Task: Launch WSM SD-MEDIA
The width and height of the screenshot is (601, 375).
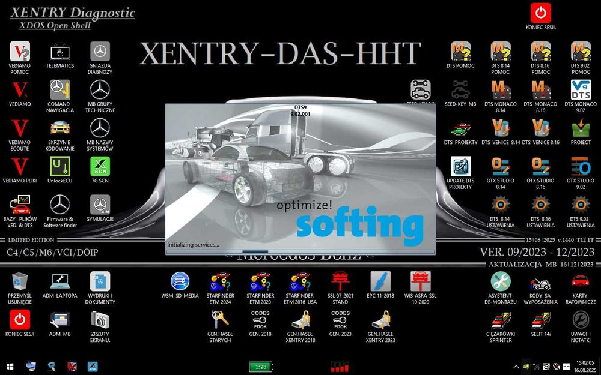Action: tap(180, 281)
